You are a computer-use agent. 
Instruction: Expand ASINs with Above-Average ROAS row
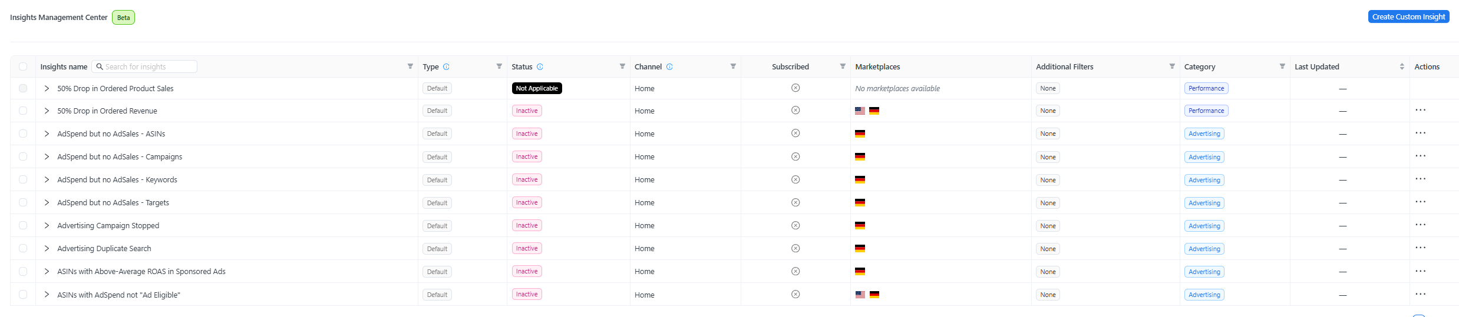[x=47, y=271]
